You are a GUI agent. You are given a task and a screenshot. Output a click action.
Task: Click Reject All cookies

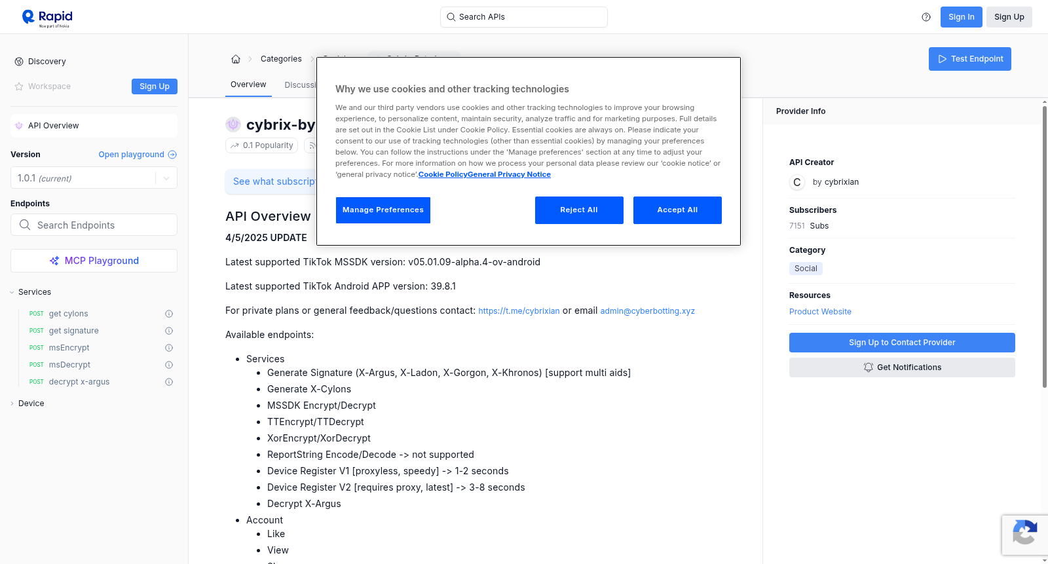point(579,210)
